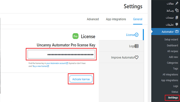Open Logs in the sidebar submenu
This screenshot has width=180, height=102.
point(176,86)
